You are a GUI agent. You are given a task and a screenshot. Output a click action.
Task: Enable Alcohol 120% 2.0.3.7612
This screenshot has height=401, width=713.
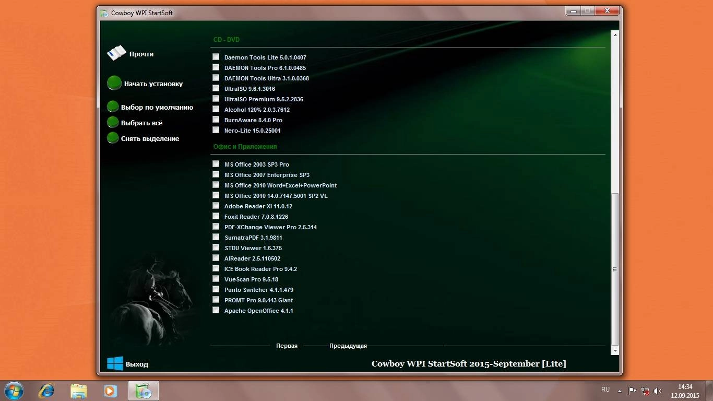tap(216, 109)
